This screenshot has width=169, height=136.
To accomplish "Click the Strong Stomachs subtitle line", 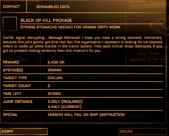I will [70, 27].
